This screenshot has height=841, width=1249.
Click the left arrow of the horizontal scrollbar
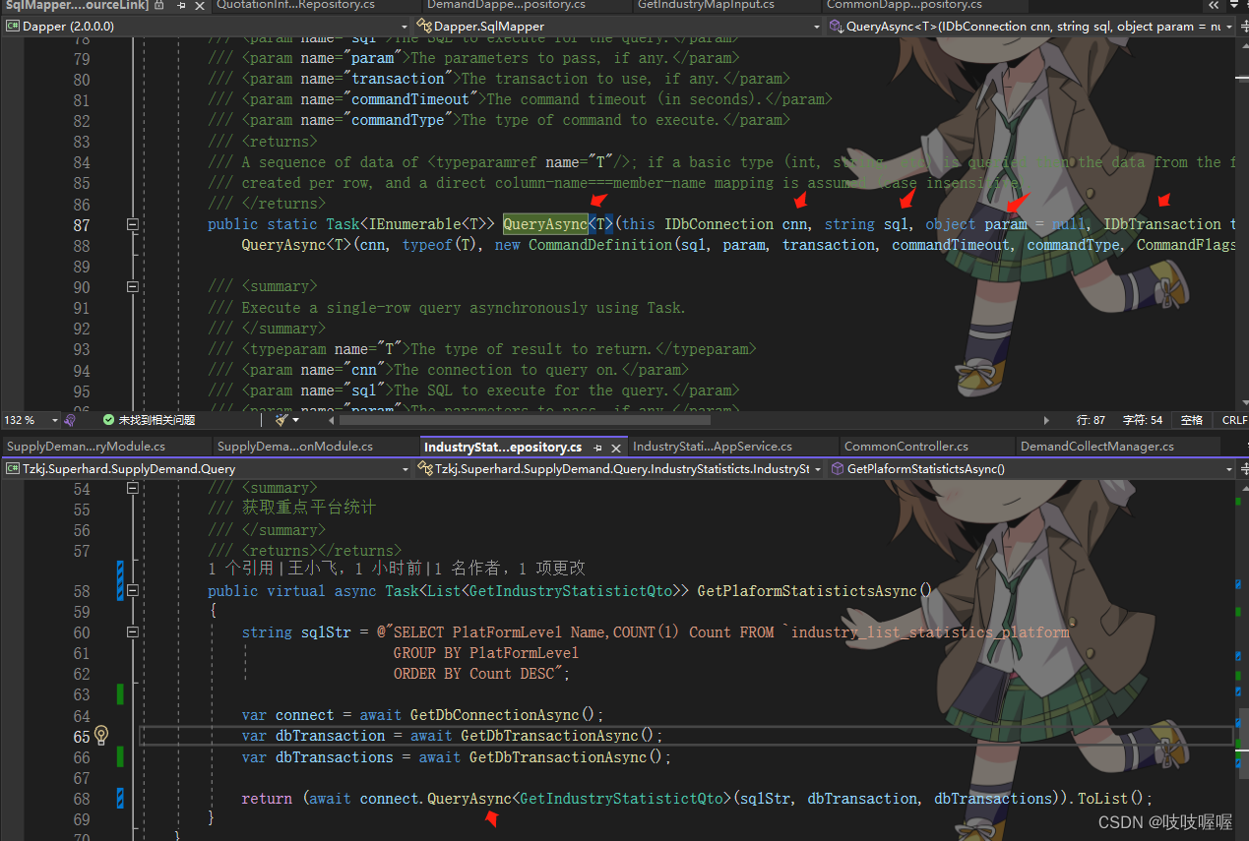(331, 420)
